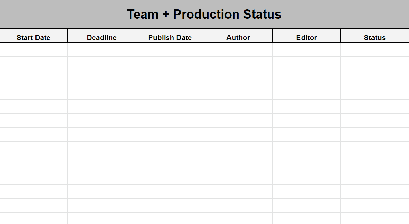Click the Publish Date column header
The width and height of the screenshot is (409, 224).
(170, 37)
